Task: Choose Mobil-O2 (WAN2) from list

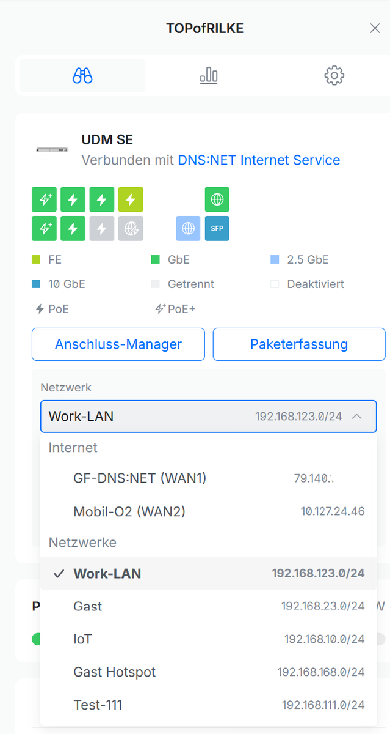Action: (209, 511)
